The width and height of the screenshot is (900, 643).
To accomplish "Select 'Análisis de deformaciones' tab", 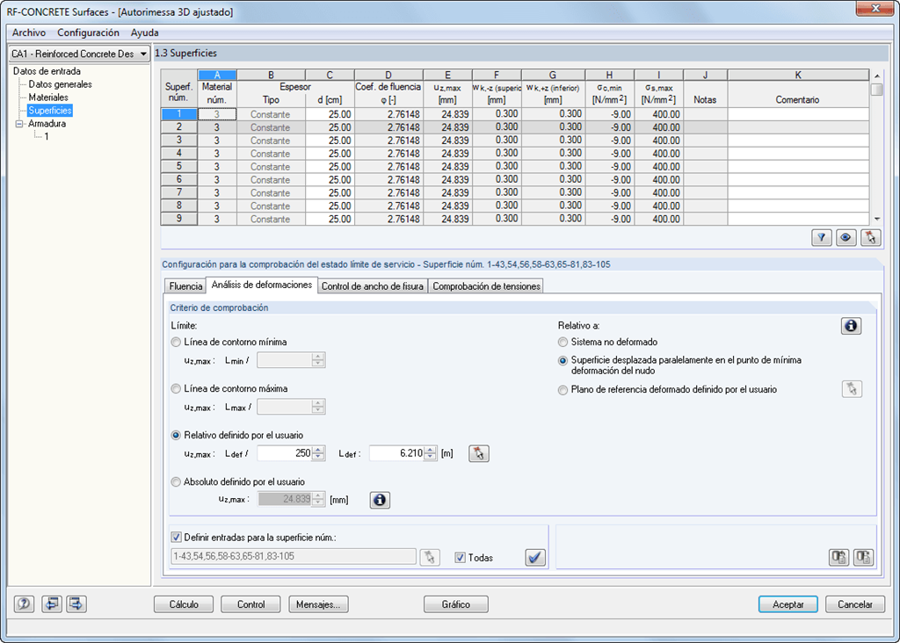I will click(262, 285).
